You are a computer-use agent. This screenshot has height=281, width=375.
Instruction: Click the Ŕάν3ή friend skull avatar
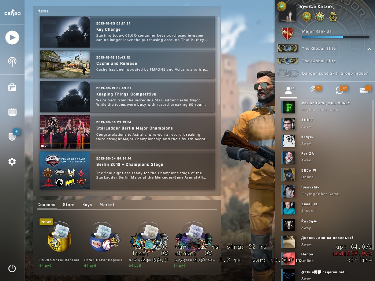[289, 225]
